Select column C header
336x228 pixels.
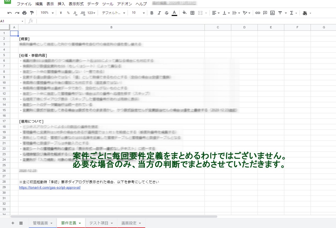(218, 27)
